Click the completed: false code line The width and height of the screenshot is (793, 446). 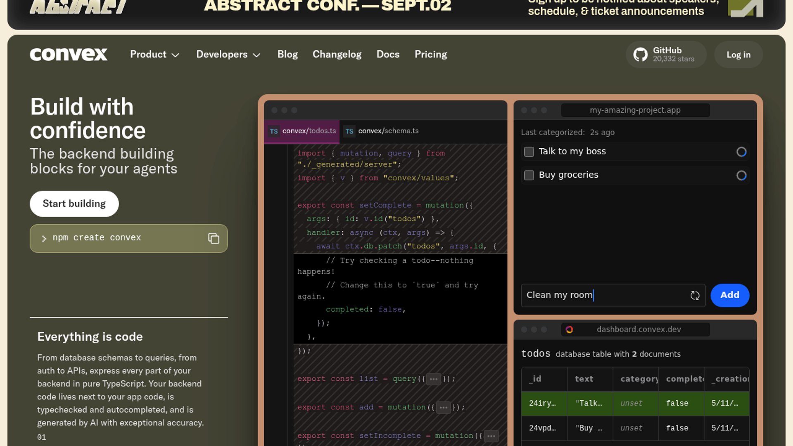click(x=366, y=309)
